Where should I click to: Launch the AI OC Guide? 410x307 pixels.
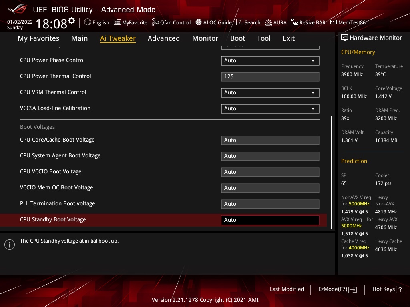click(213, 22)
